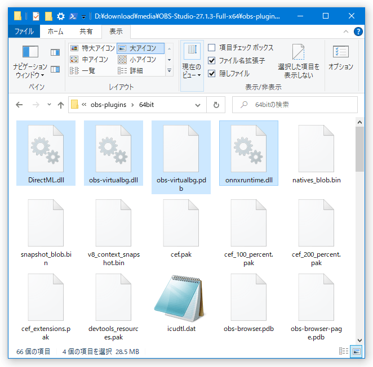Click the Properties quick access icon
373x367 pixels.
pos(36,16)
